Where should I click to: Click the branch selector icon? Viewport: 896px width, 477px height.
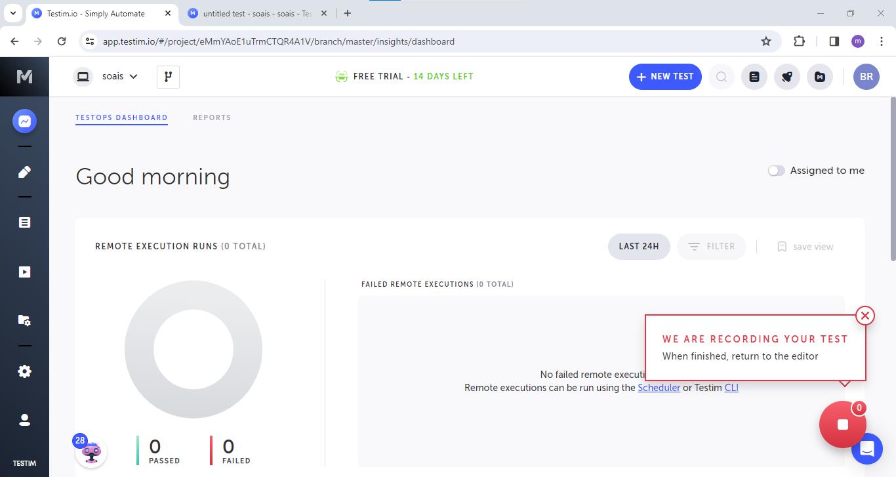(x=168, y=77)
